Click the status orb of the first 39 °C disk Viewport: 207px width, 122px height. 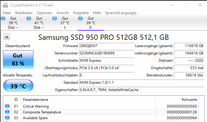[3, 19]
